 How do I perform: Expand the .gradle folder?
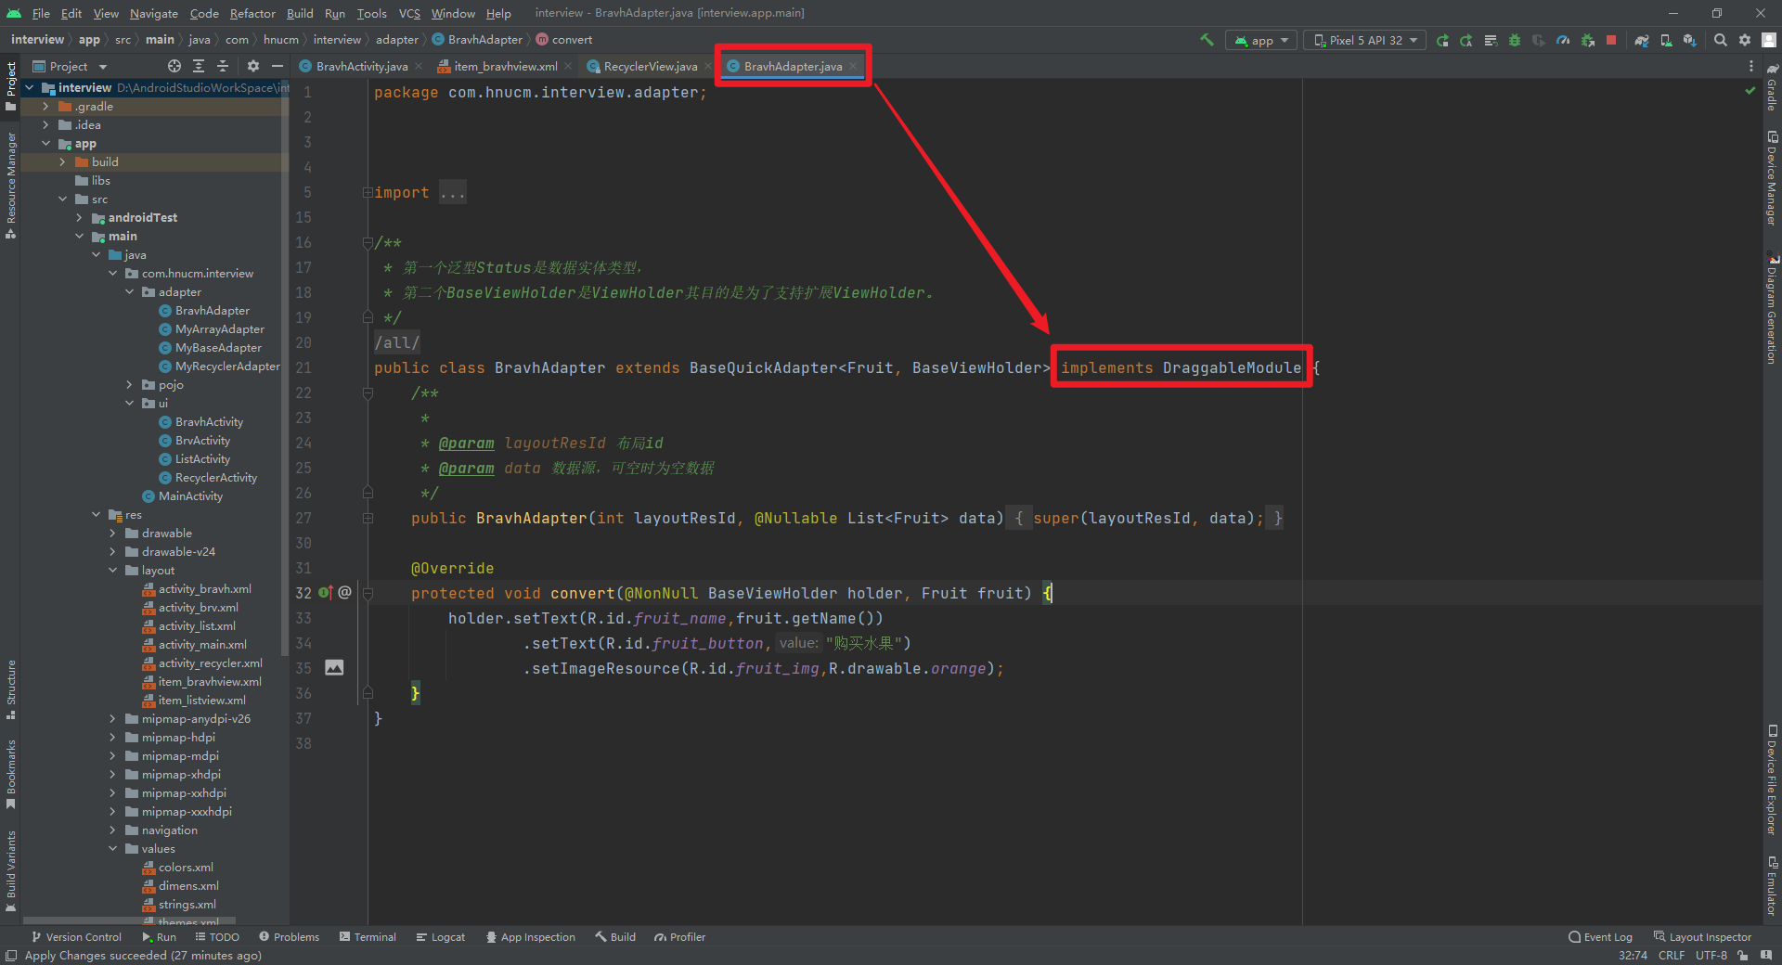(45, 107)
